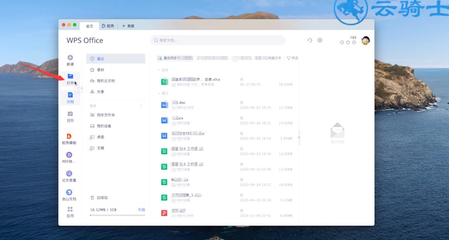Click the user avatar in the top right
This screenshot has height=240, width=449.
point(365,40)
